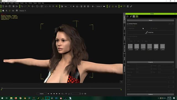
Task: Click the Home view icon
Action: point(77,6)
